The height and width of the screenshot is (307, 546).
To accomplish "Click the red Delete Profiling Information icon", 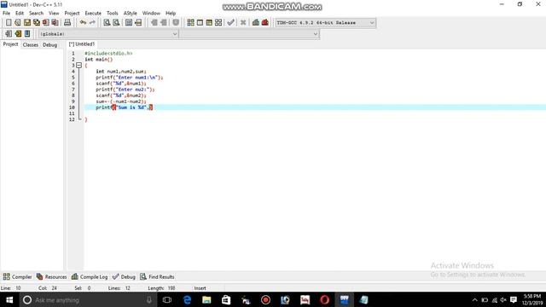I will 265,23.
